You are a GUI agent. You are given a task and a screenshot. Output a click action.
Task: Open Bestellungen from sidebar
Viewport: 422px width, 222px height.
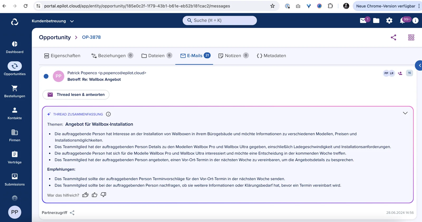(15, 91)
